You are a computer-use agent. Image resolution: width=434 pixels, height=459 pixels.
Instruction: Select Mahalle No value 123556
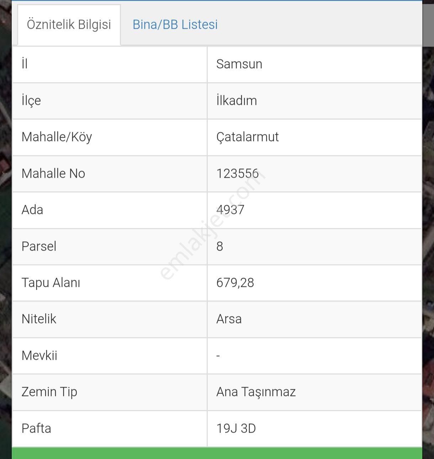point(237,174)
